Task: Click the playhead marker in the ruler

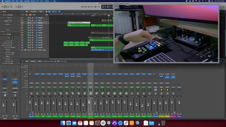Action: click(x=109, y=16)
